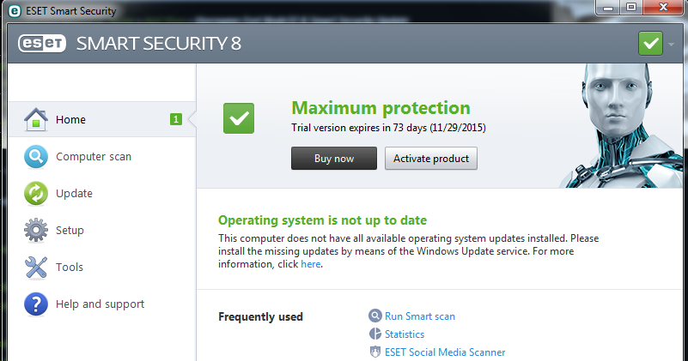Open the Statistics link

(405, 334)
